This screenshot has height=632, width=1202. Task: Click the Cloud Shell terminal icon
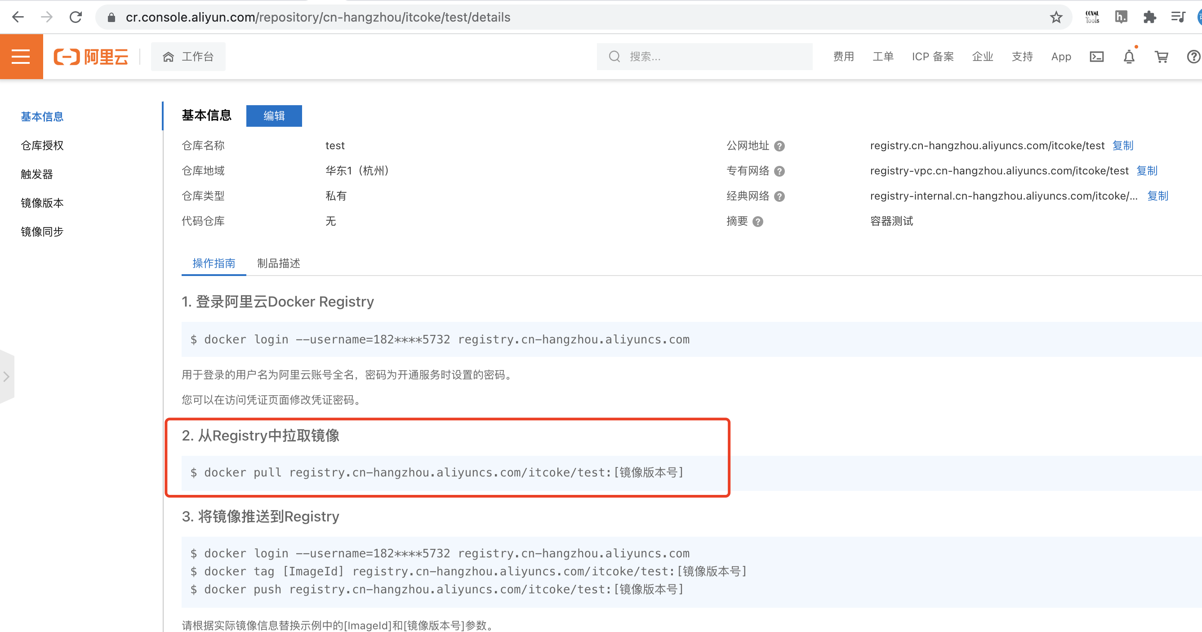coord(1096,57)
